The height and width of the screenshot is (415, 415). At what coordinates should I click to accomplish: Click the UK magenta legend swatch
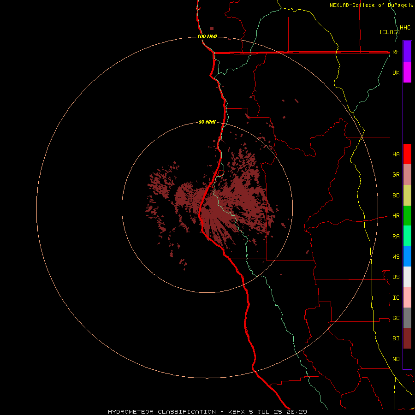pyautogui.click(x=407, y=72)
